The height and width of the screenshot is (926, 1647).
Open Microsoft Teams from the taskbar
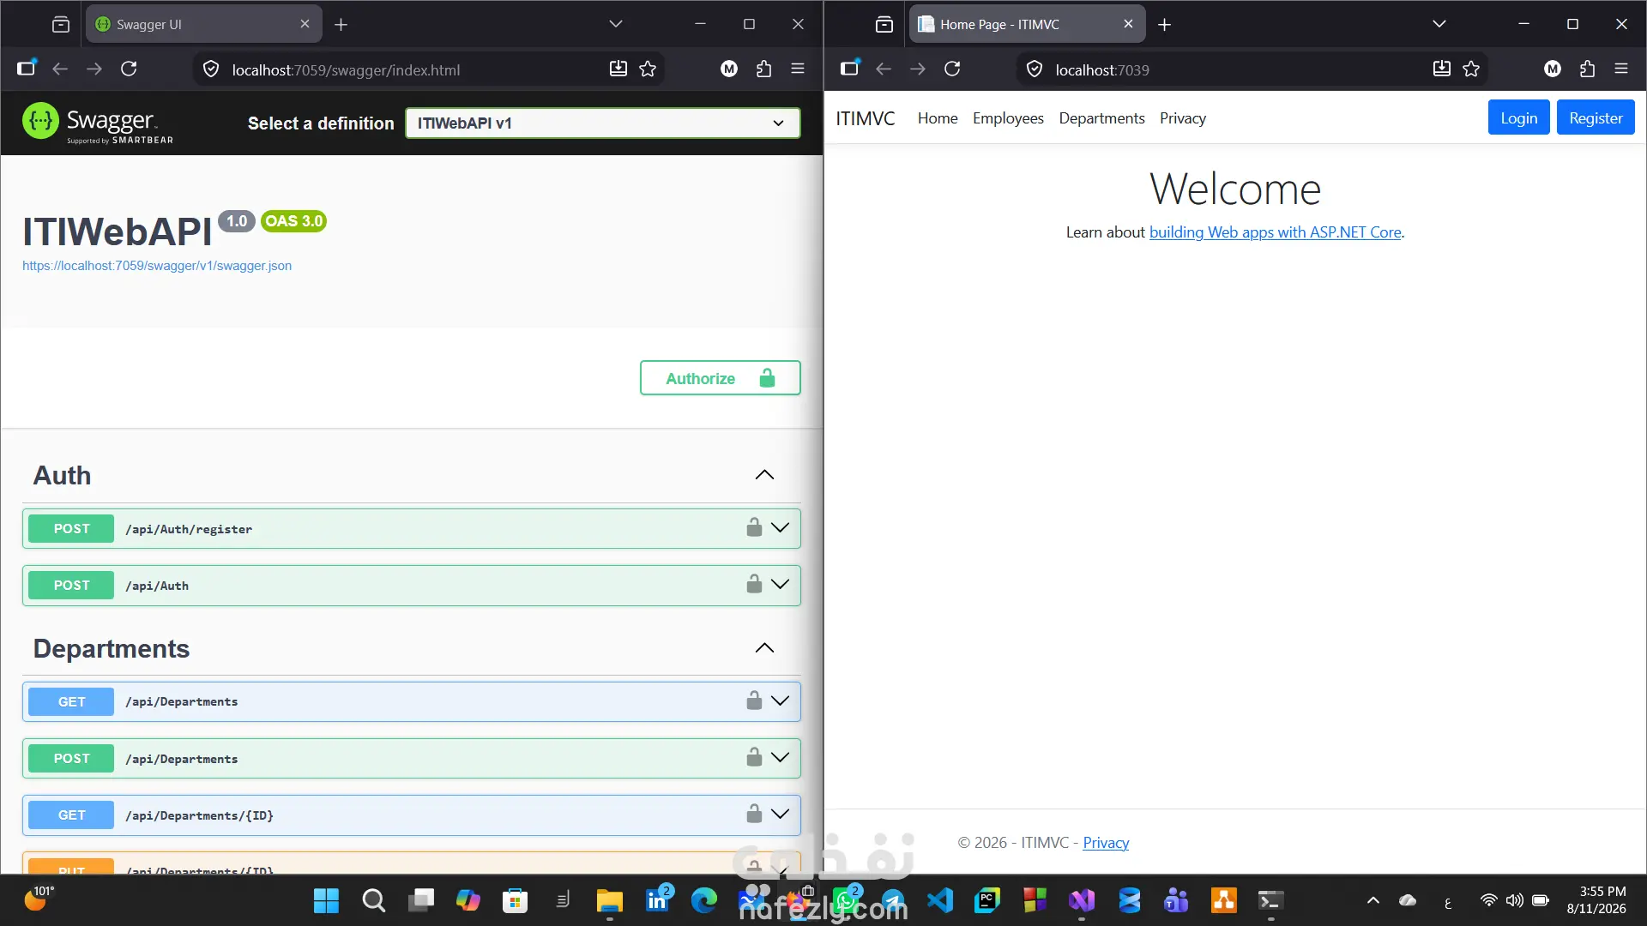(x=1176, y=900)
